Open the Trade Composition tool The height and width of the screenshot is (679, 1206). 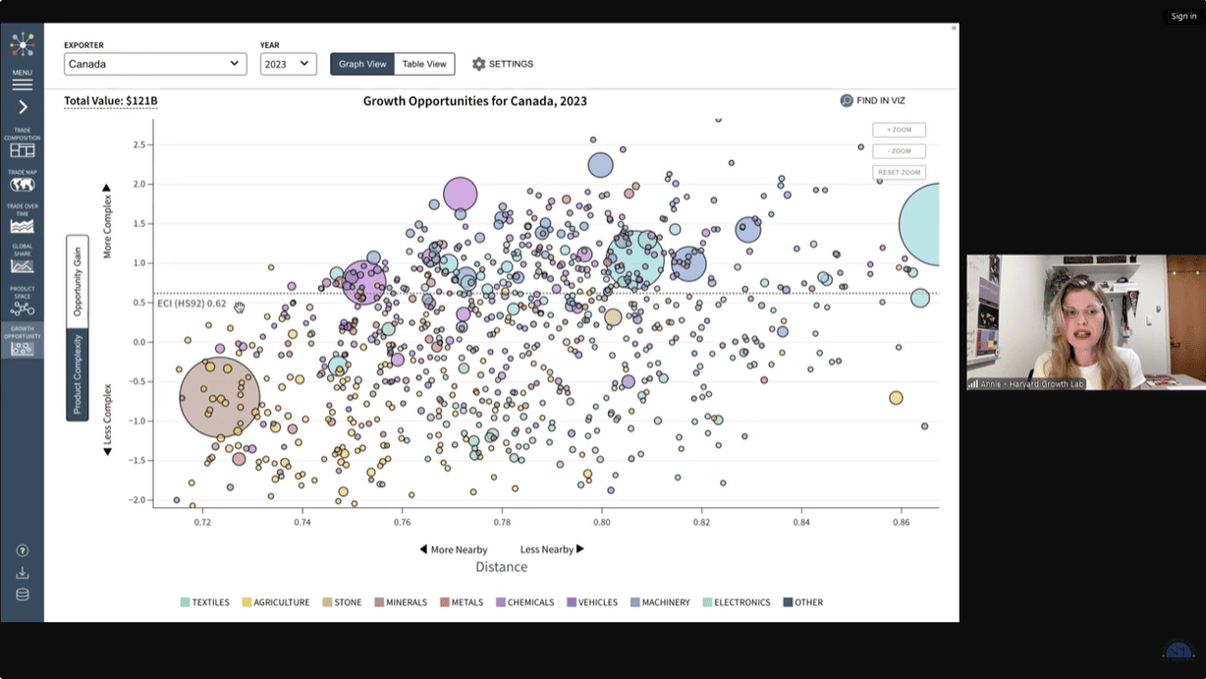point(22,147)
